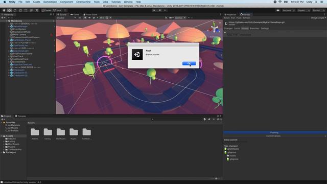Click OK in the Push dialog
This screenshot has height=184, width=327.
click(189, 63)
